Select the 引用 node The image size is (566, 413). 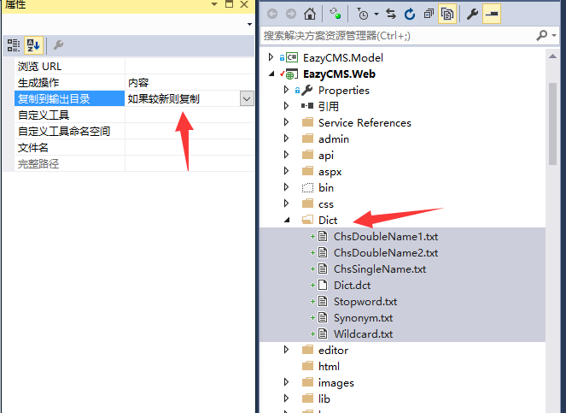(x=329, y=107)
